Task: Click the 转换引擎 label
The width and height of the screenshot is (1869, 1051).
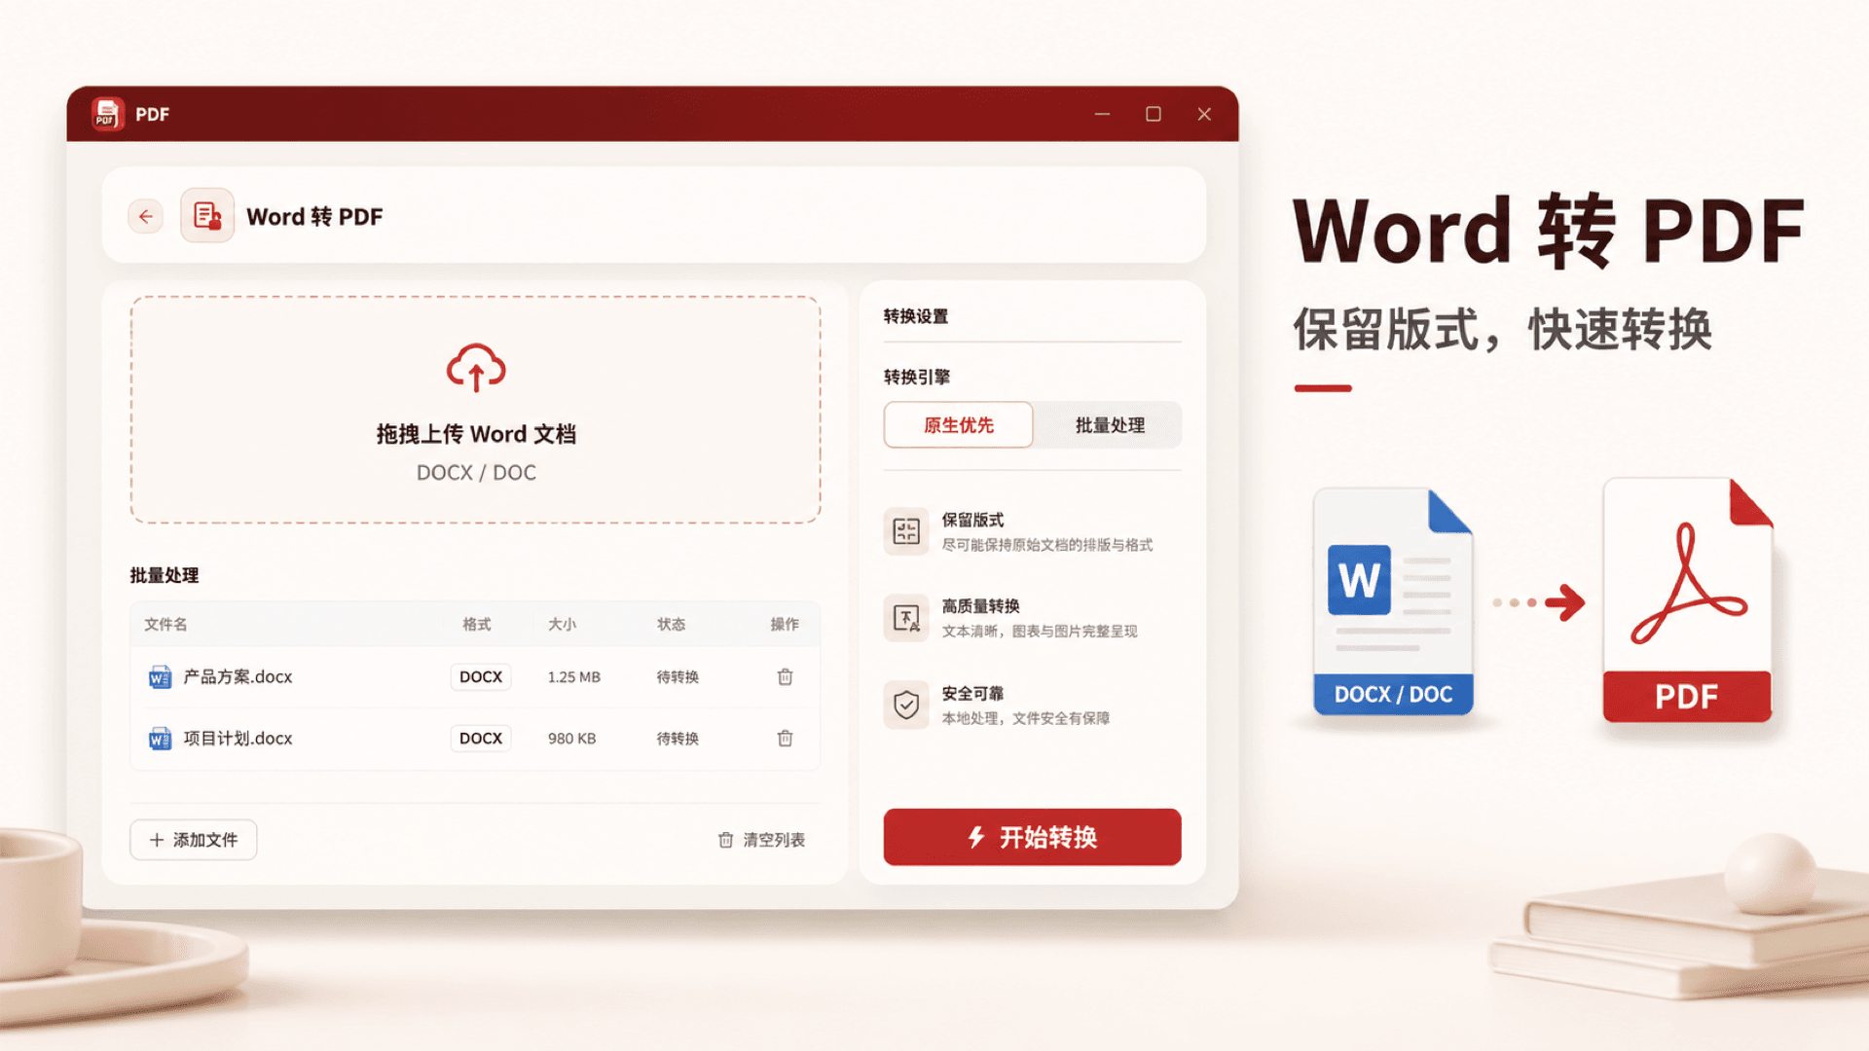Action: (x=916, y=377)
